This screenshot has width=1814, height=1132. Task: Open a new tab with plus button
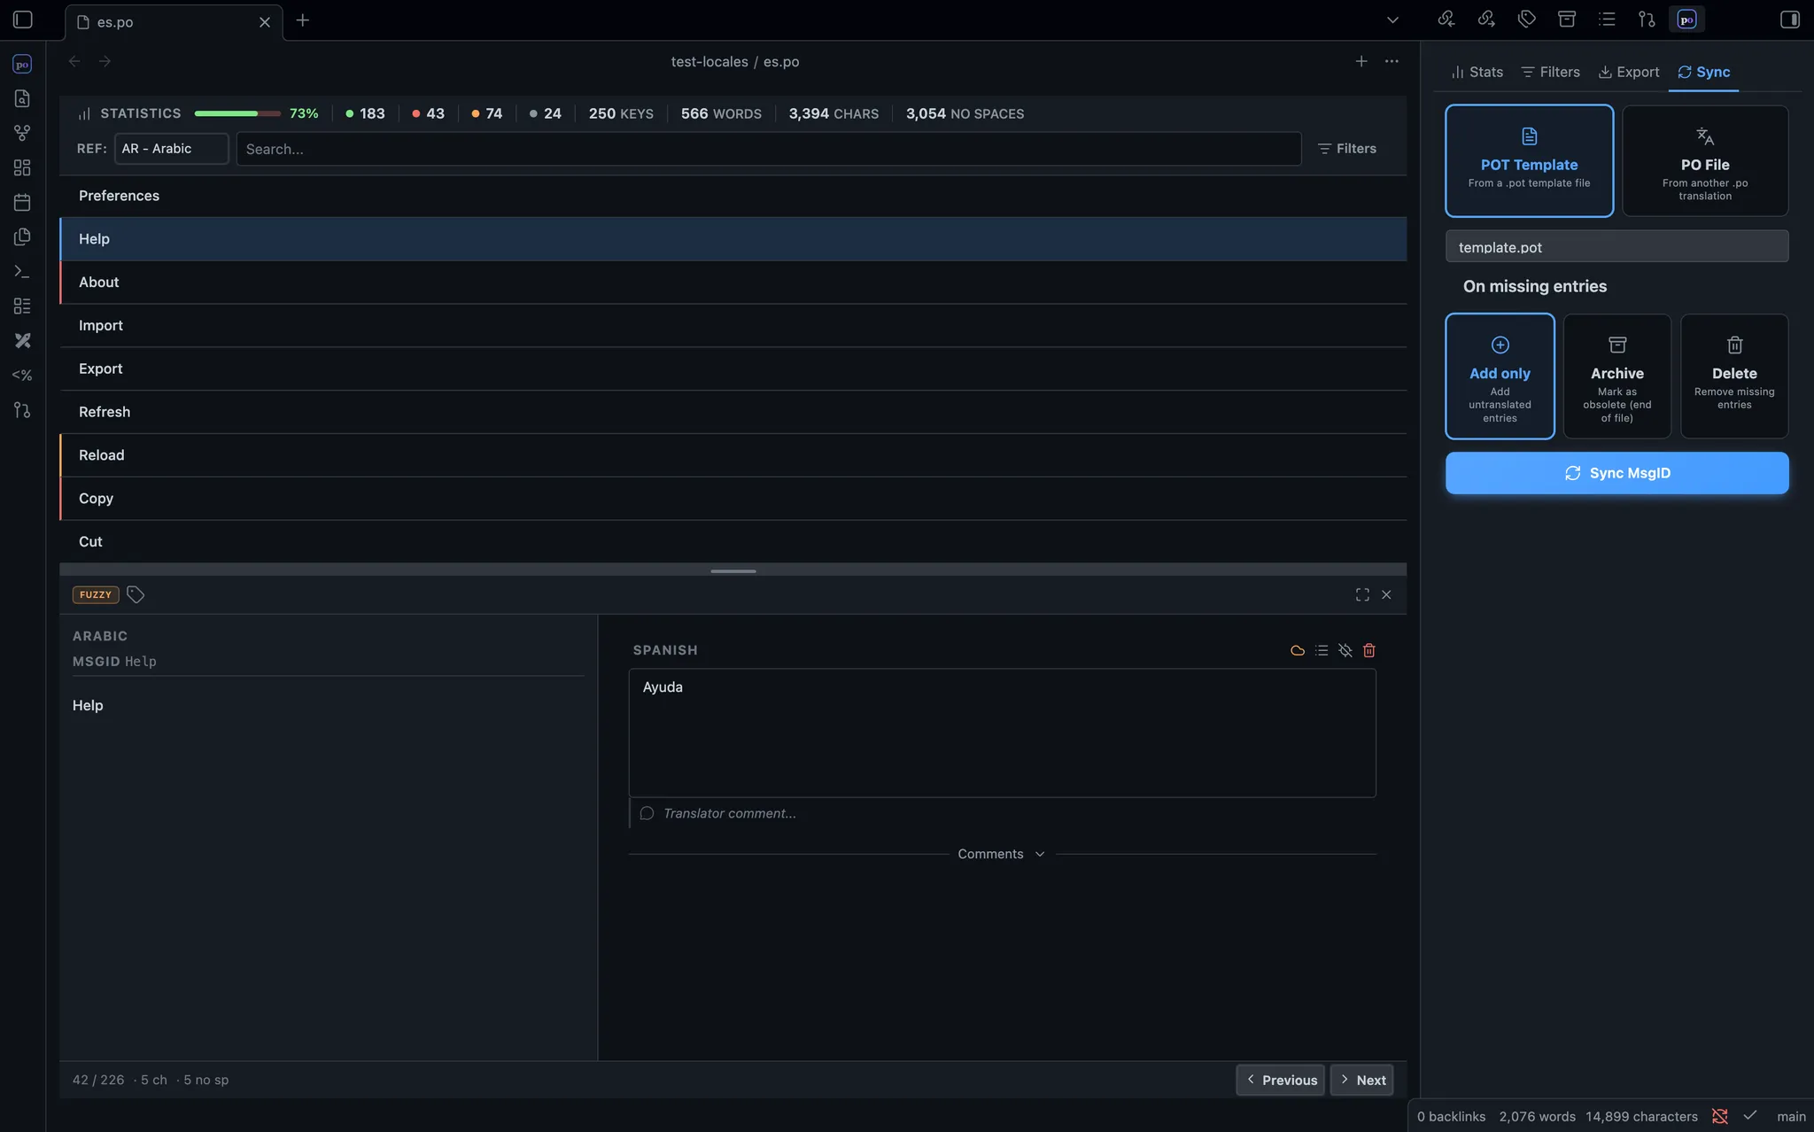click(x=302, y=19)
